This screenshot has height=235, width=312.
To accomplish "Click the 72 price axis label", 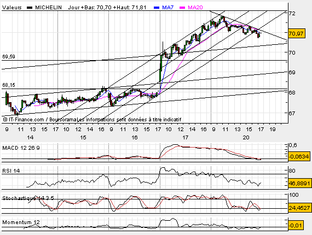I will [x=292, y=14].
